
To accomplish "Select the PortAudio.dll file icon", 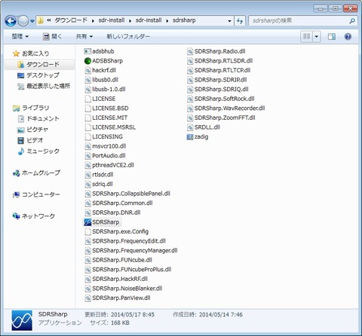I will click(87, 156).
